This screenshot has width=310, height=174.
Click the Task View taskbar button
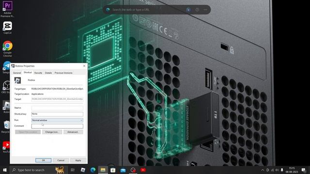pyautogui.click(x=72, y=170)
